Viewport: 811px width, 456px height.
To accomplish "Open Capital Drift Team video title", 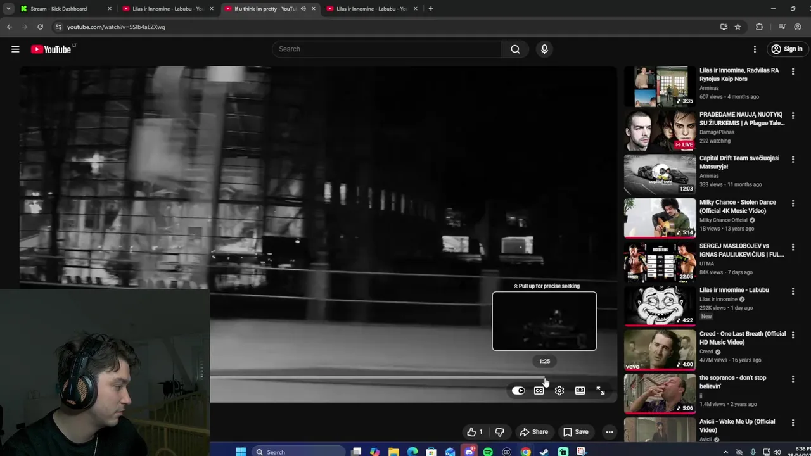I will pos(739,162).
